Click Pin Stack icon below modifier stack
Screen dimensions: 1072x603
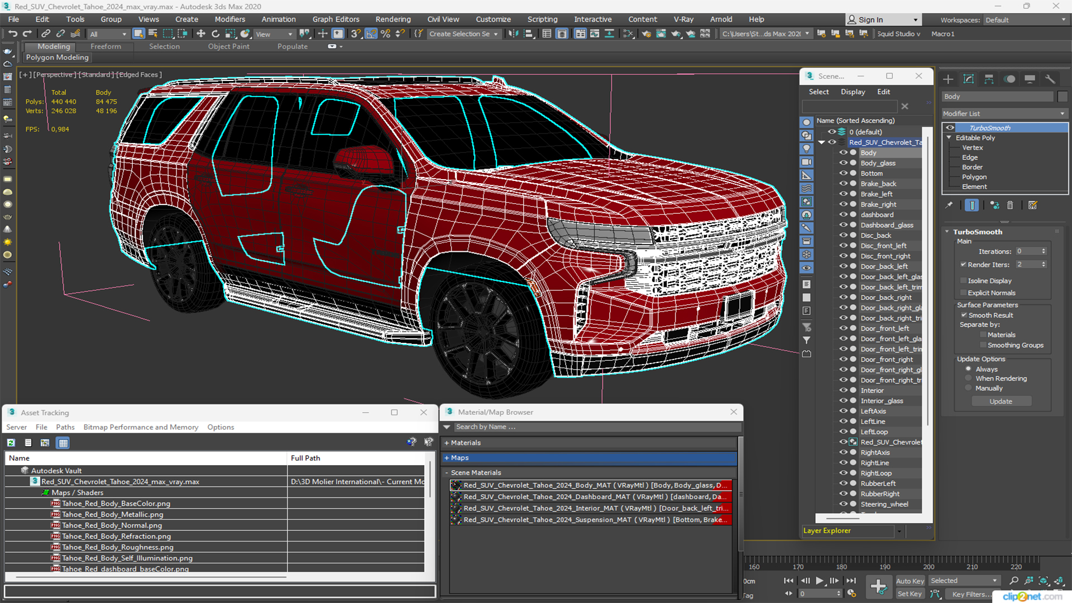click(949, 205)
